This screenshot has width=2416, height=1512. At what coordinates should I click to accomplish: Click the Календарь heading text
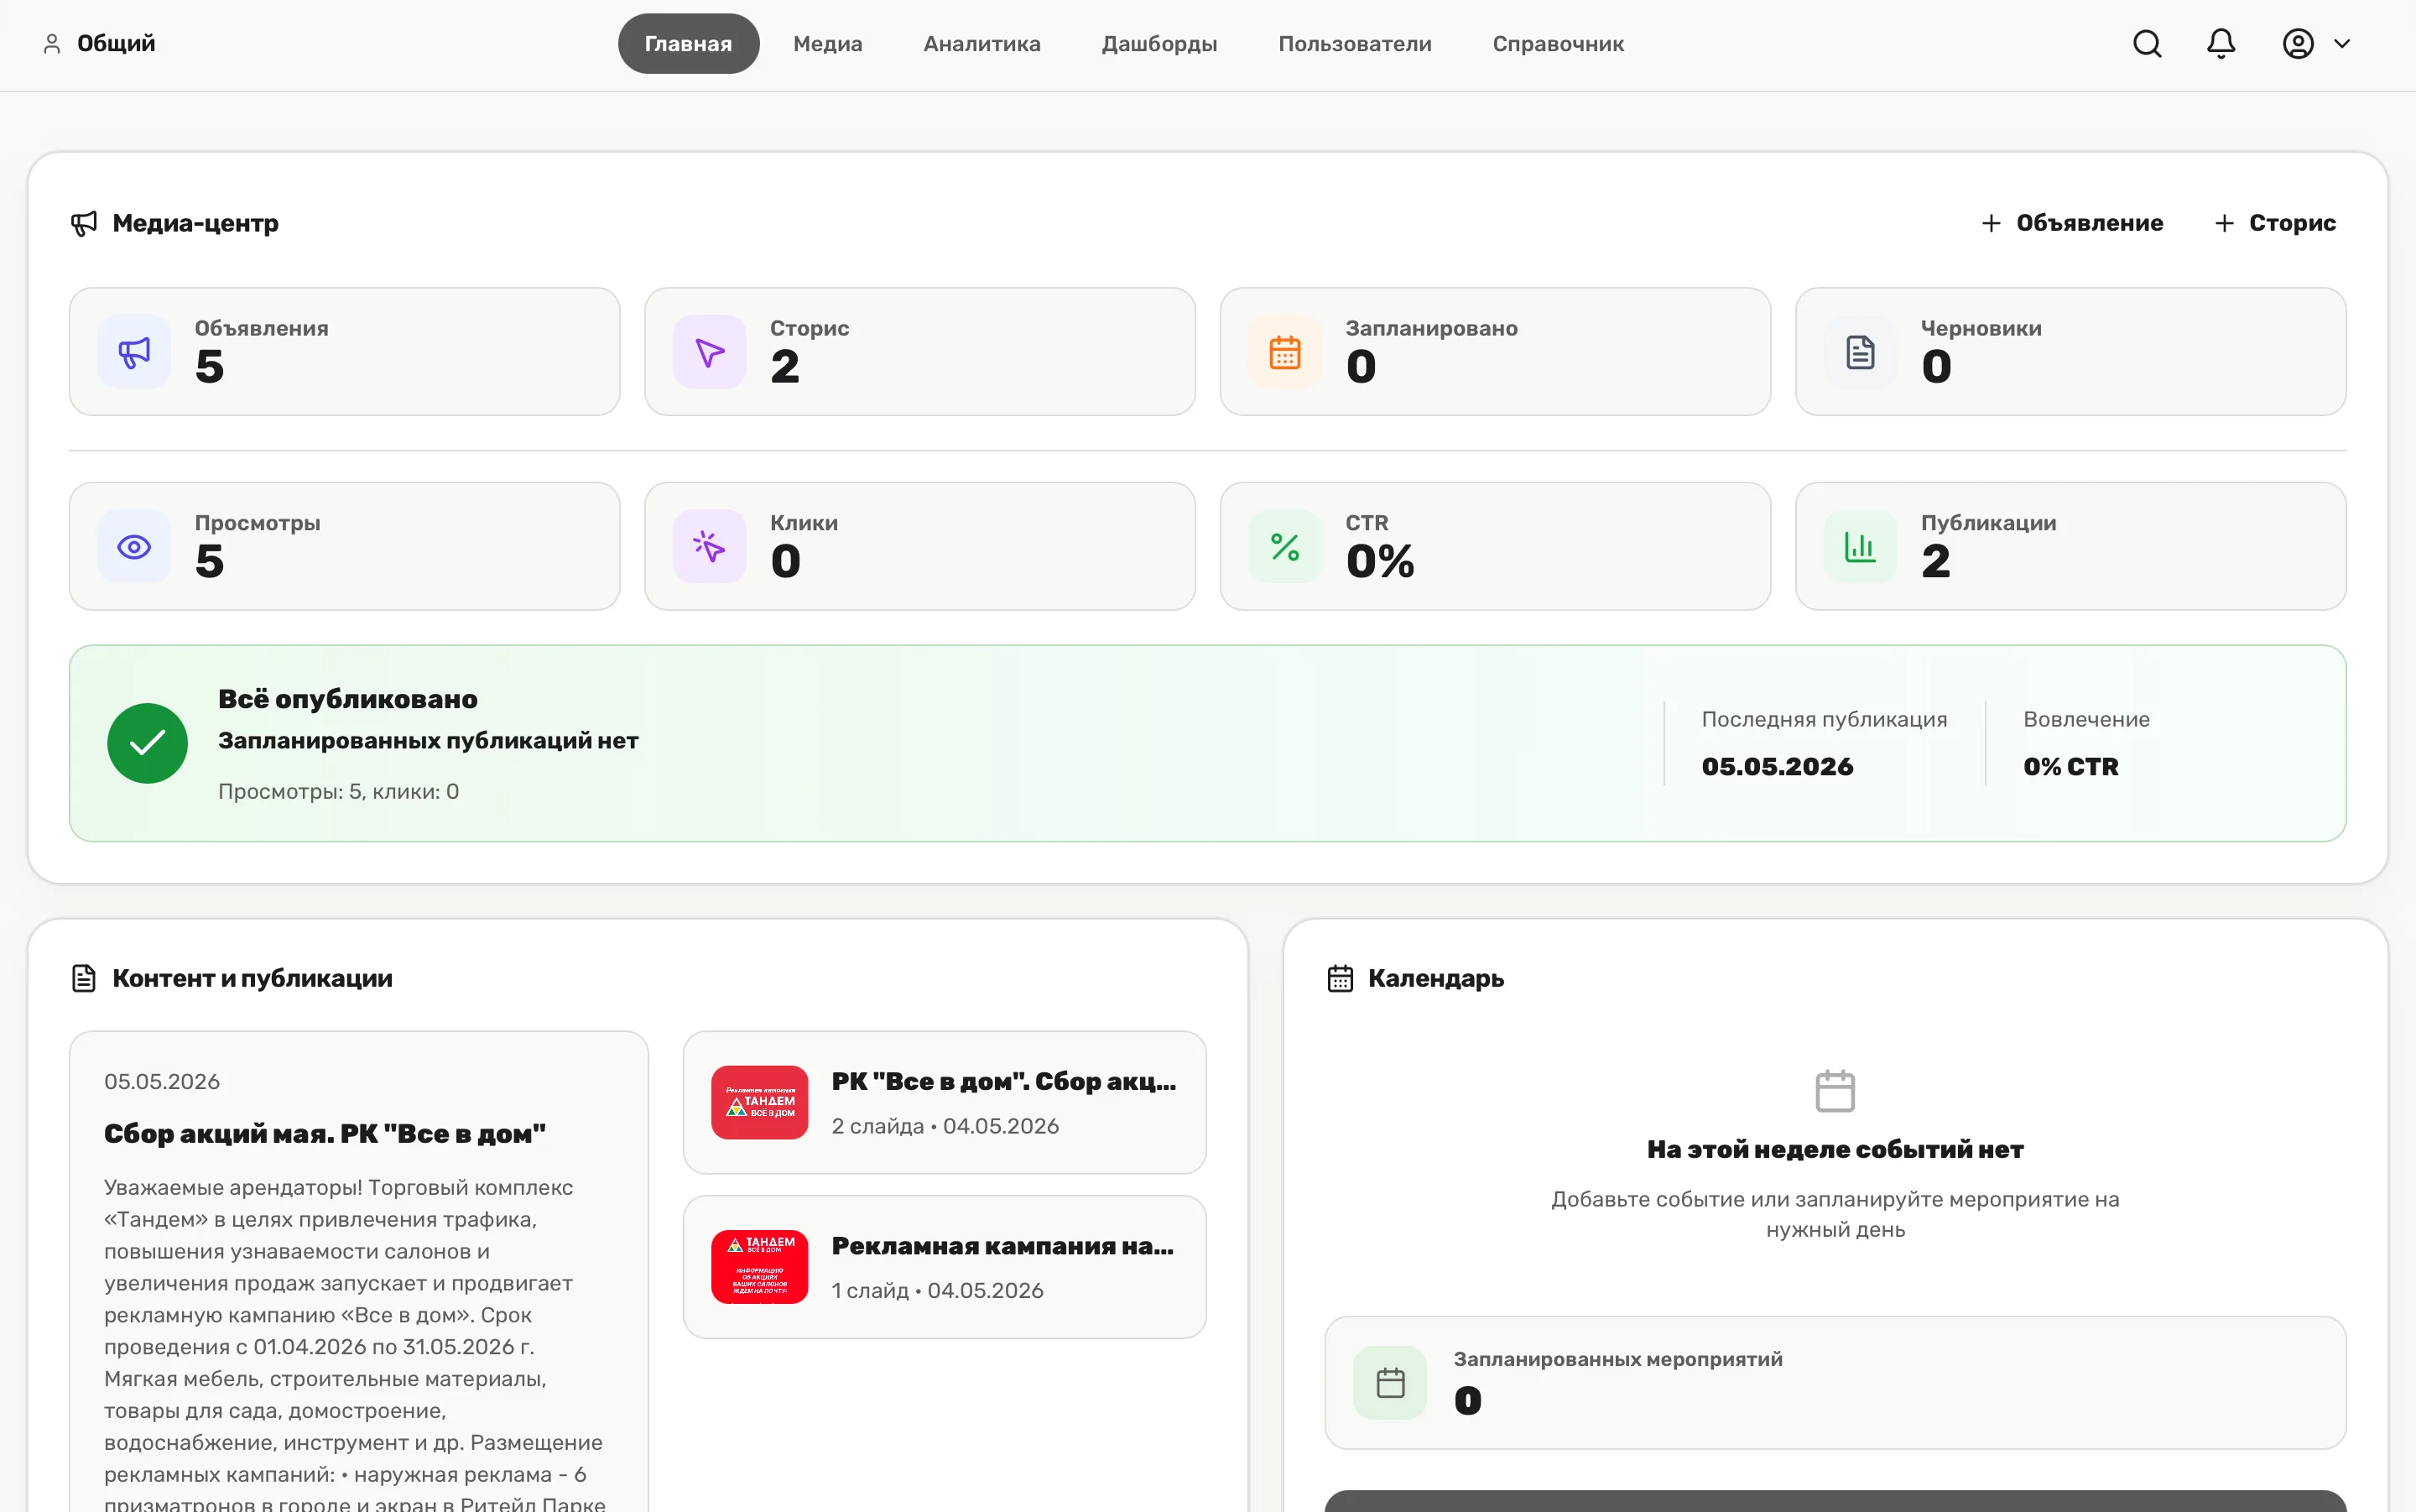1436,978
